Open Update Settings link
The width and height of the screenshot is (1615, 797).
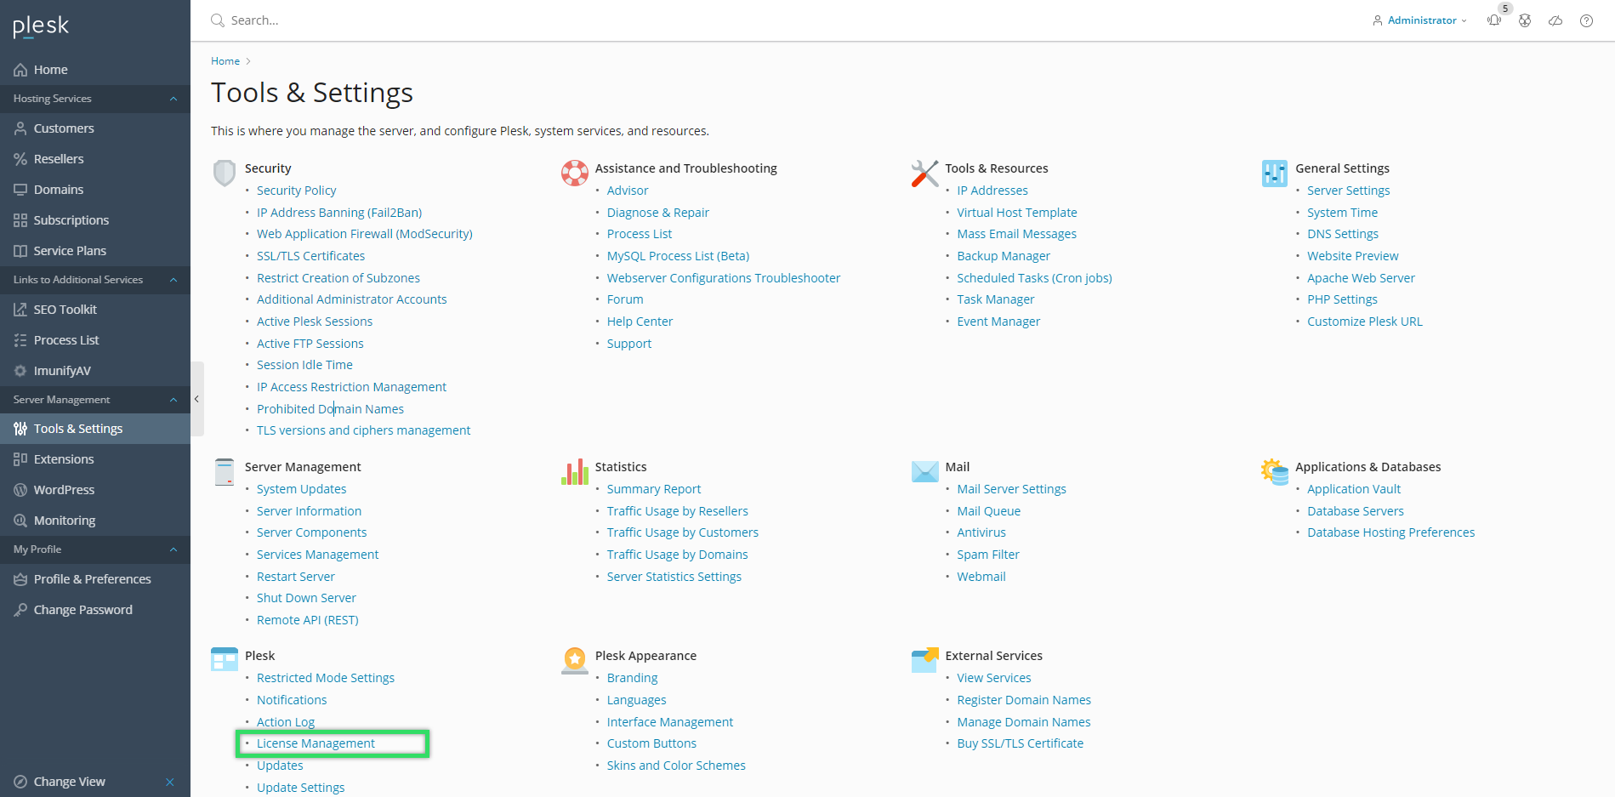(301, 788)
